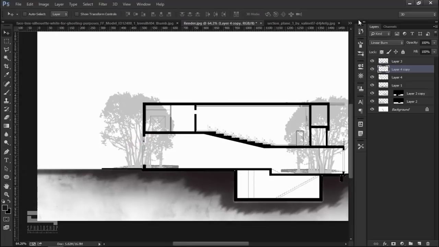The image size is (439, 247).
Task: Switch to the section_plane_3 document tab
Action: click(301, 23)
